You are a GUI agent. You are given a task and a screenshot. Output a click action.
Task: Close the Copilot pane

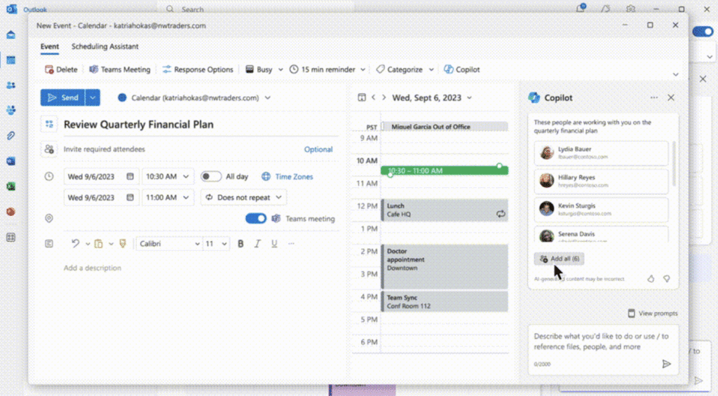pos(671,97)
